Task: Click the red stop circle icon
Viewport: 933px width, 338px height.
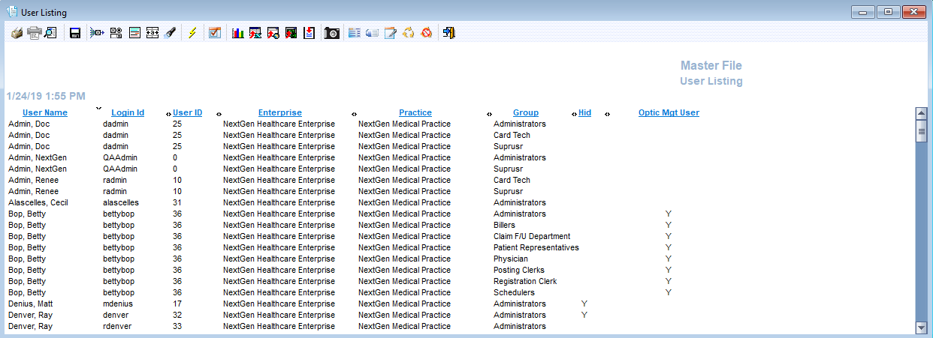Action: [427, 33]
